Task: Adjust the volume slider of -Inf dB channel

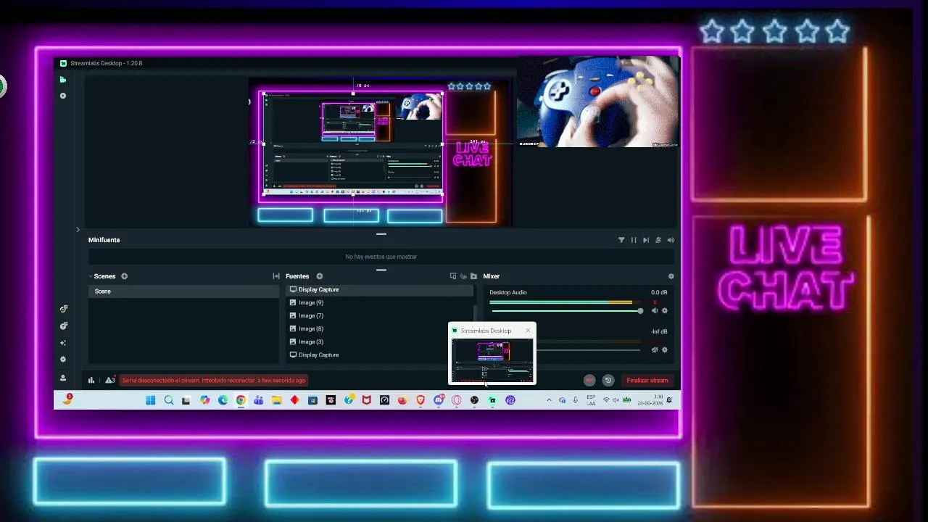Action: tap(589, 350)
